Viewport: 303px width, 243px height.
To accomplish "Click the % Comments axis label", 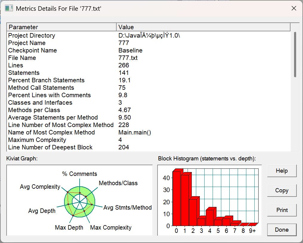I will pyautogui.click(x=79, y=174).
